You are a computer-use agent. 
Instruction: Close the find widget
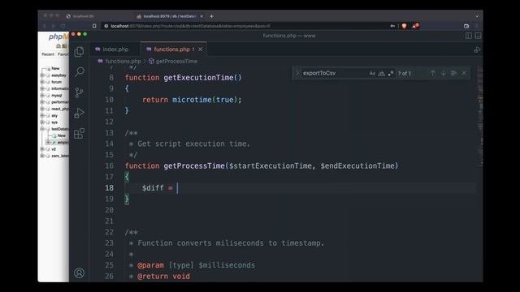[464, 73]
